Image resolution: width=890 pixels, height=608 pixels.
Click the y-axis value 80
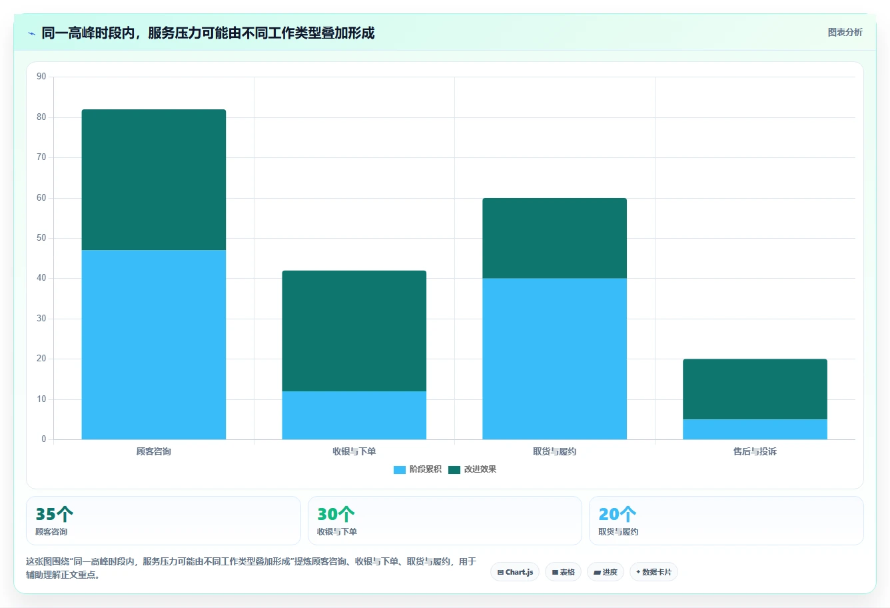pos(41,117)
